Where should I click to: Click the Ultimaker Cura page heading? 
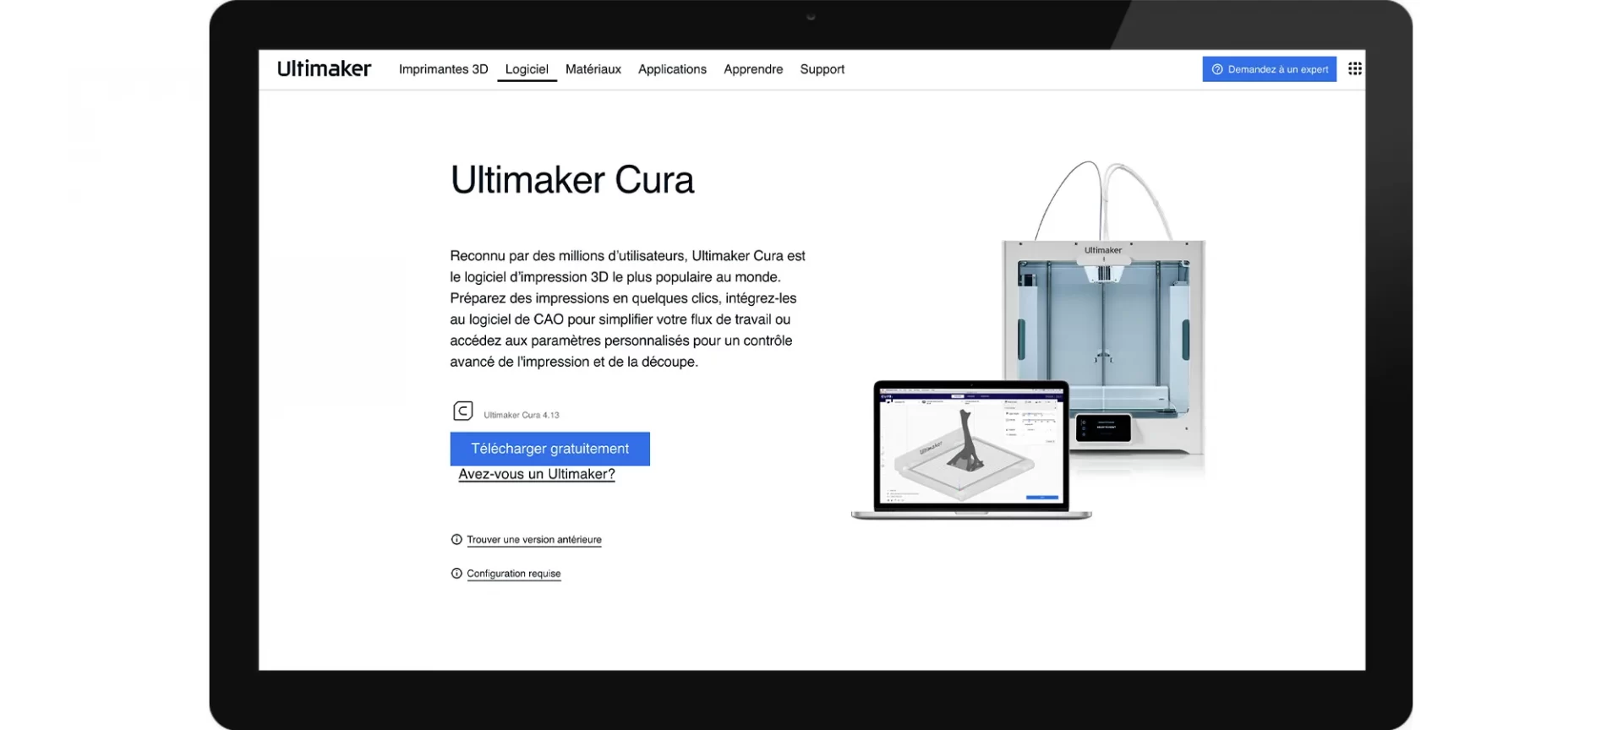coord(572,180)
